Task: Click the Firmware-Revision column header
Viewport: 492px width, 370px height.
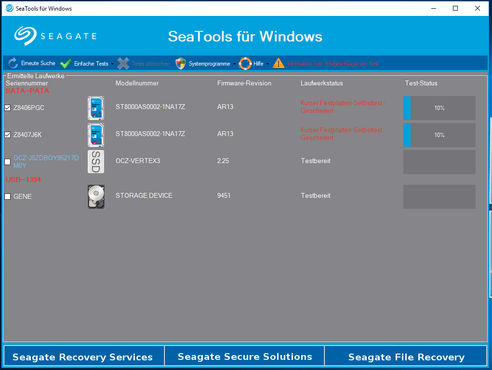Action: [x=244, y=83]
